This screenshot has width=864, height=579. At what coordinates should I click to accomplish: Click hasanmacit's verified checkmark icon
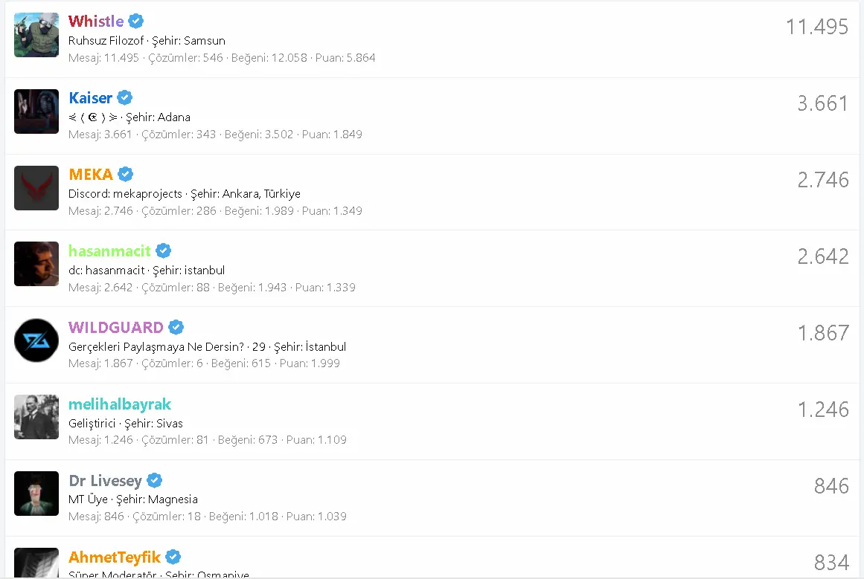coord(163,250)
